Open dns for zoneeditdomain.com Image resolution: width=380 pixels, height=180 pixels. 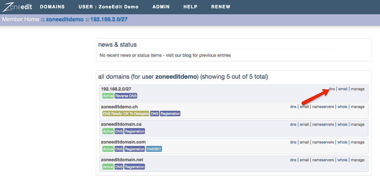[x=293, y=142]
